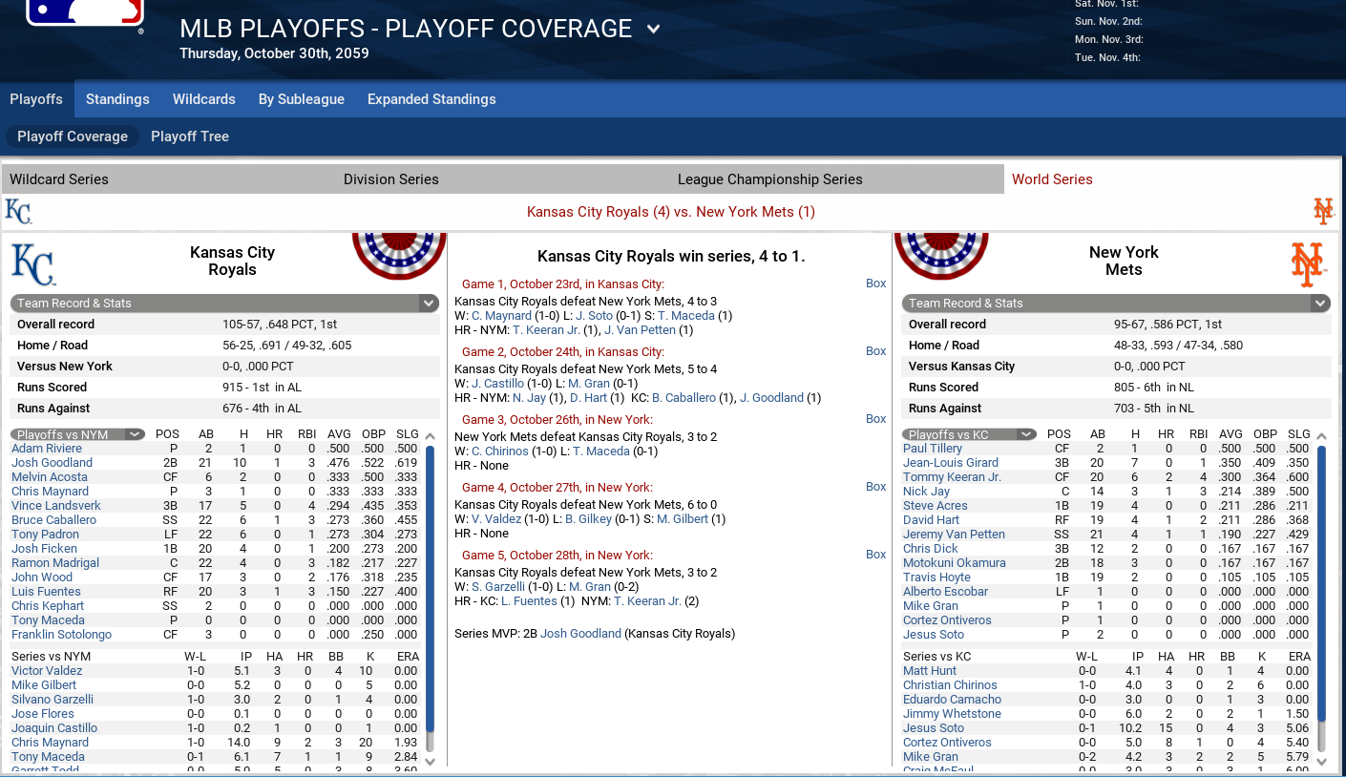Click the MLB logo at top left

(84, 11)
